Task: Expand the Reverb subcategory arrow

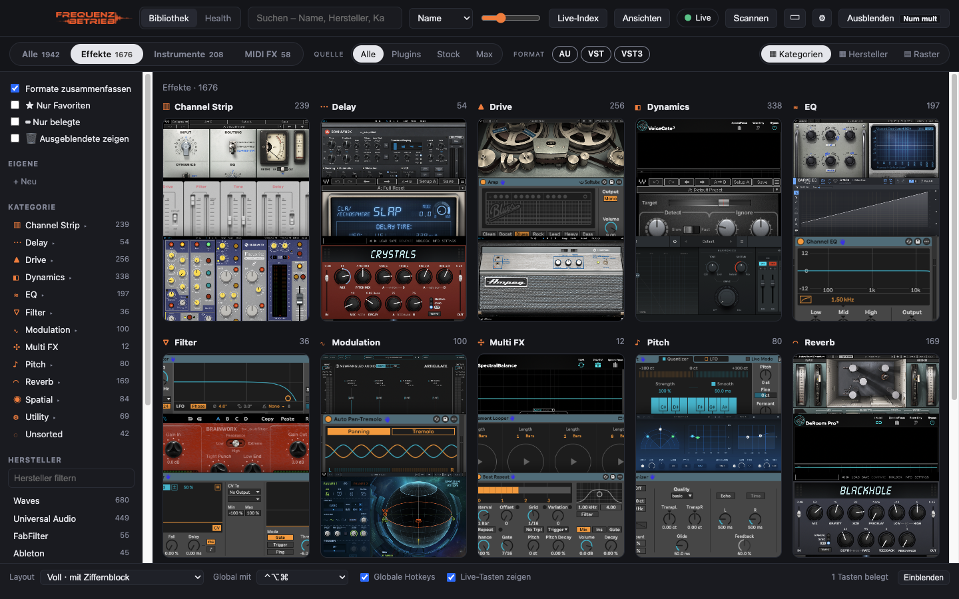Action: pos(59,383)
